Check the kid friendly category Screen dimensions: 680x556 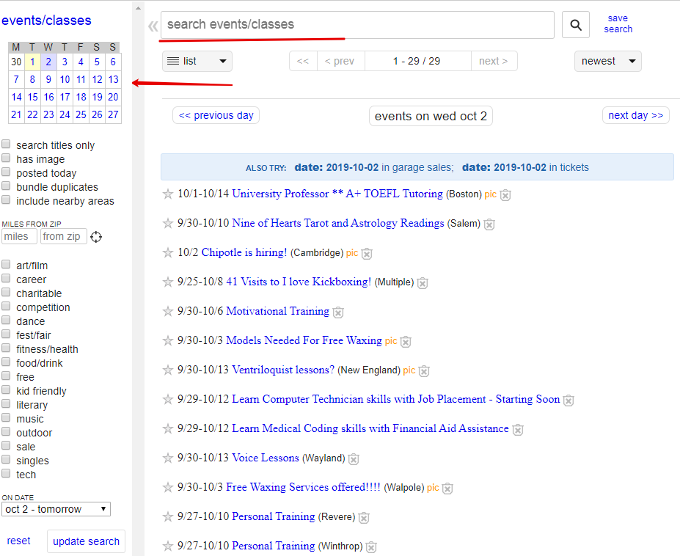tap(6, 389)
